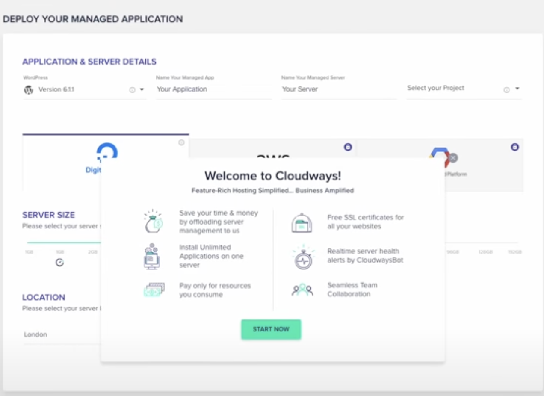The image size is (544, 396).
Task: Open the WordPress version dropdown
Action: click(142, 90)
